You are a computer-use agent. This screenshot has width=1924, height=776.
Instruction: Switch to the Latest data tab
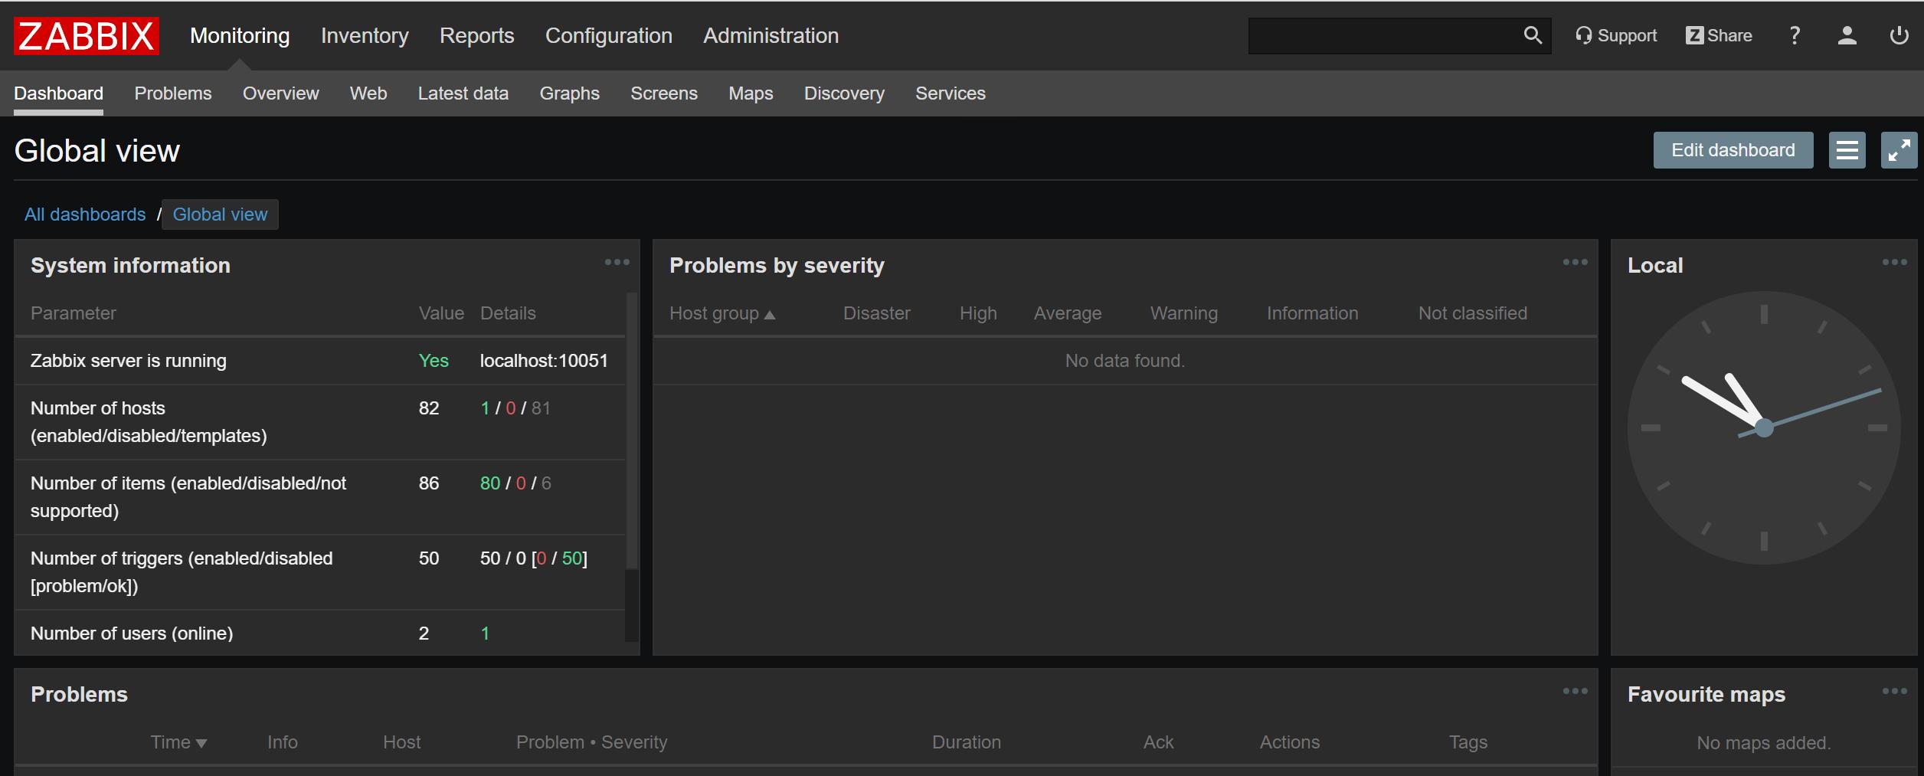coord(463,93)
